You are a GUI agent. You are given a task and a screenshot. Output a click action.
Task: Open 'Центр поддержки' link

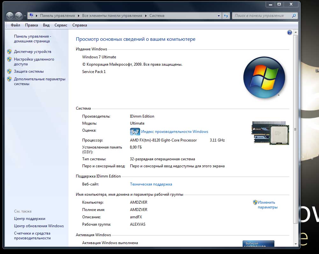pos(30,219)
